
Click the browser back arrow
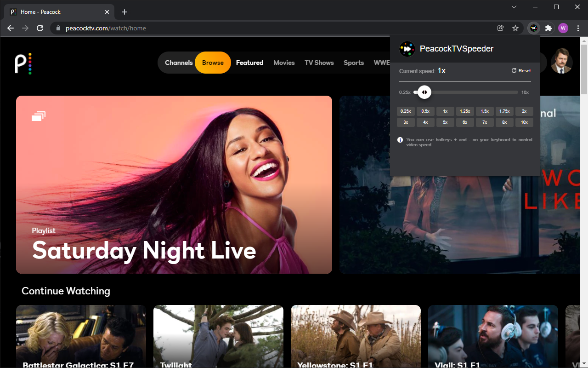click(x=10, y=28)
